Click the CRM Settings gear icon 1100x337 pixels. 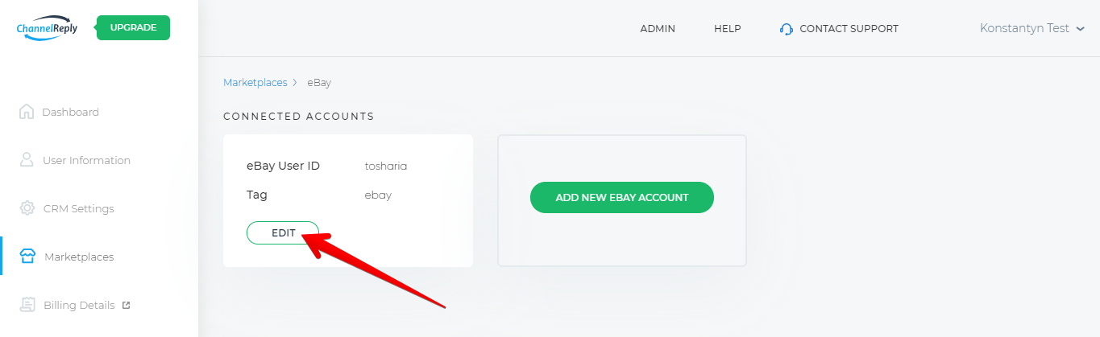pyautogui.click(x=27, y=208)
